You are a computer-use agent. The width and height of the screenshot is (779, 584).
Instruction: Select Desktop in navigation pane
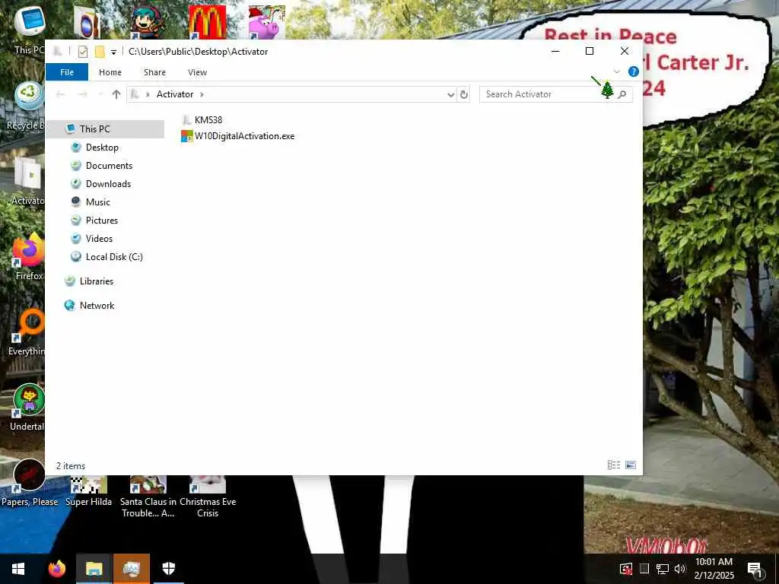(x=102, y=148)
